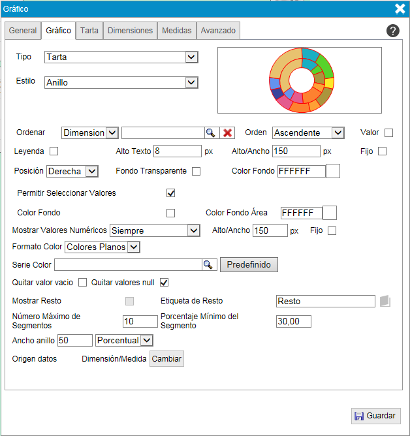The image size is (410, 436).
Task: Open Formato Color dropdown Colores Planos
Action: (x=102, y=247)
